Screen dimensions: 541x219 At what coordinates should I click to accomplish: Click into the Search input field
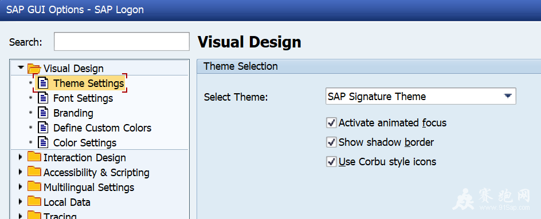click(121, 41)
